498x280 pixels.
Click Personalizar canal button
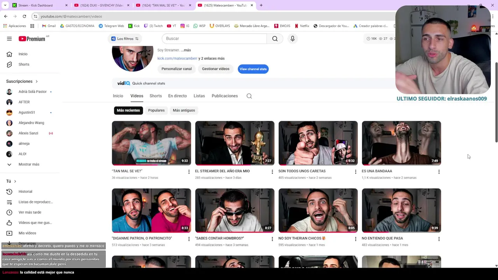pyautogui.click(x=177, y=69)
